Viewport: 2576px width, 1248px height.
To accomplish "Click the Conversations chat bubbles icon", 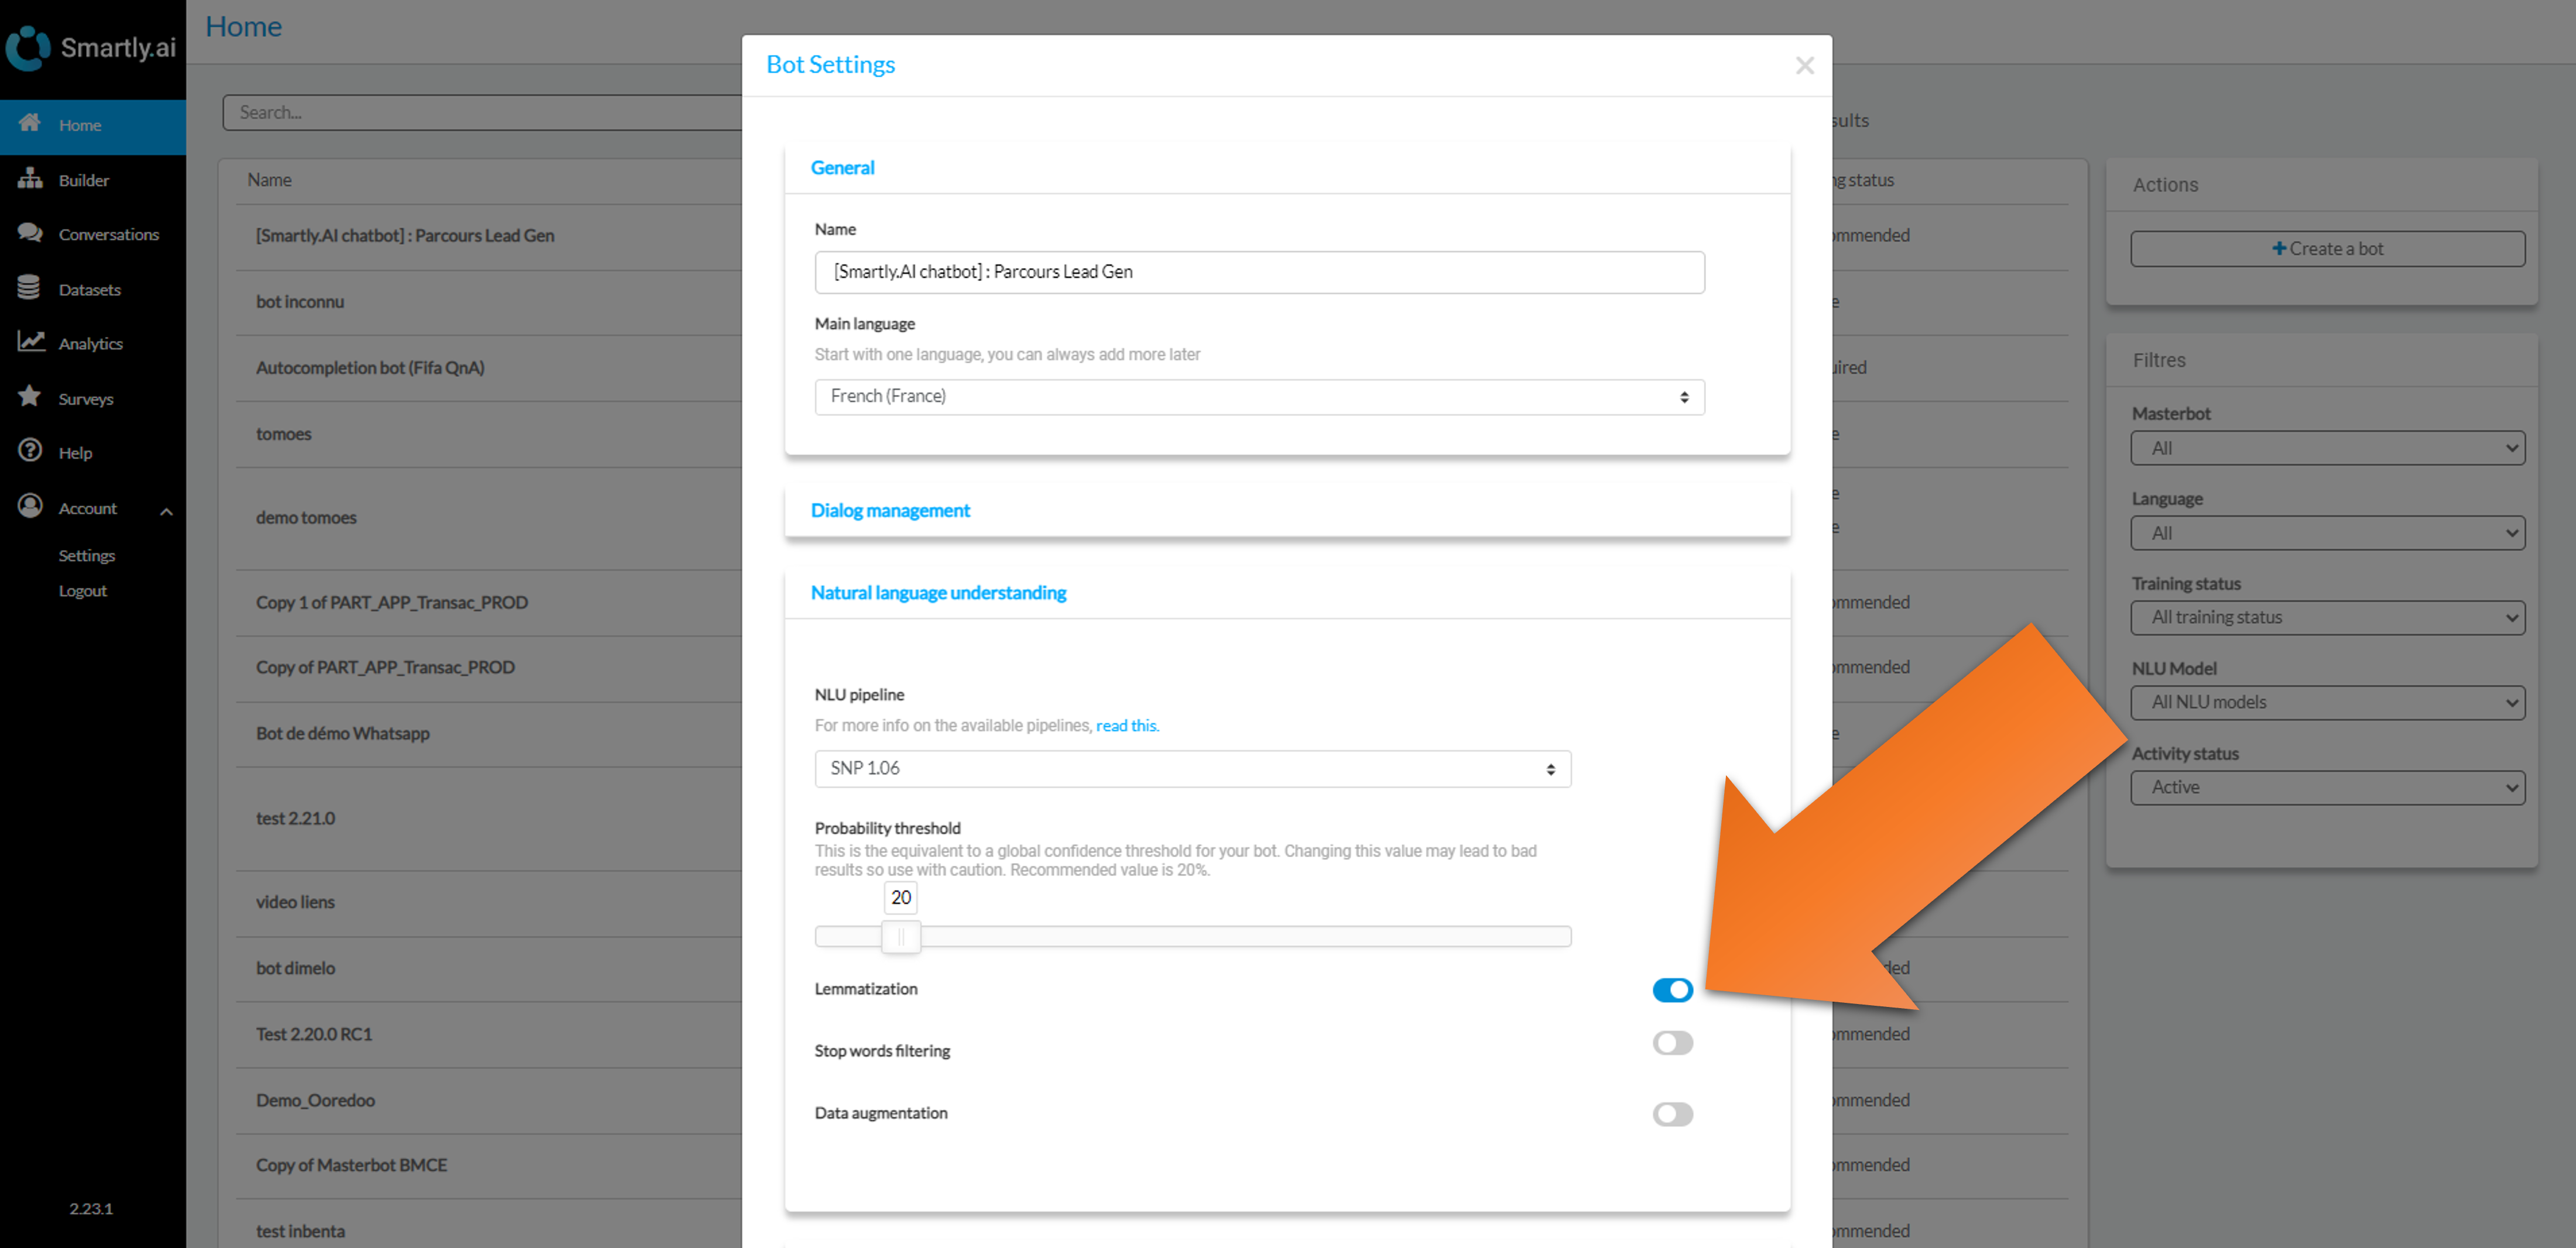I will point(30,233).
